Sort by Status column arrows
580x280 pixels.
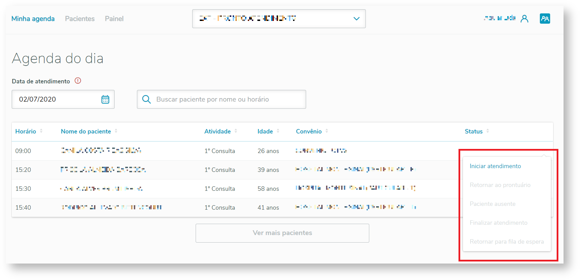(488, 131)
